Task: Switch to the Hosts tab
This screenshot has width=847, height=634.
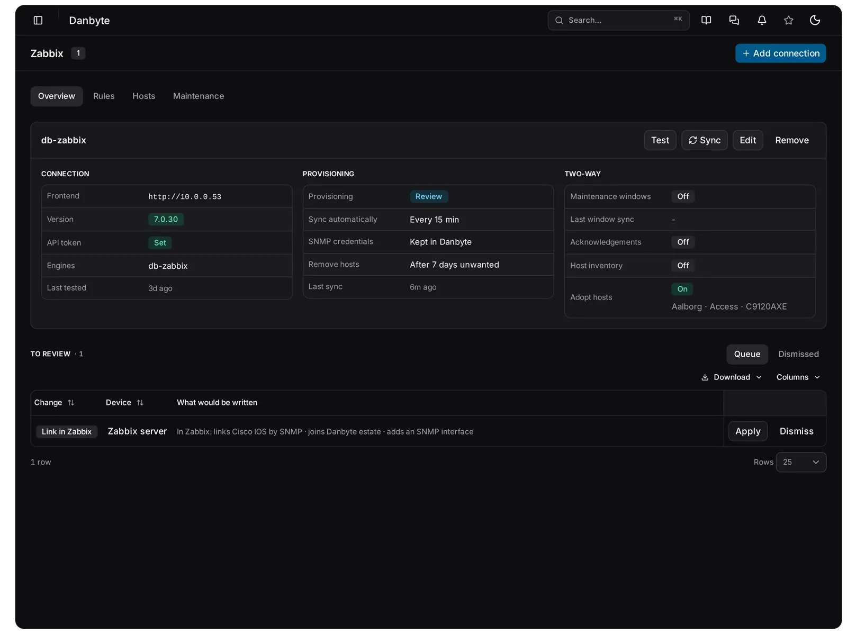Action: pyautogui.click(x=144, y=96)
